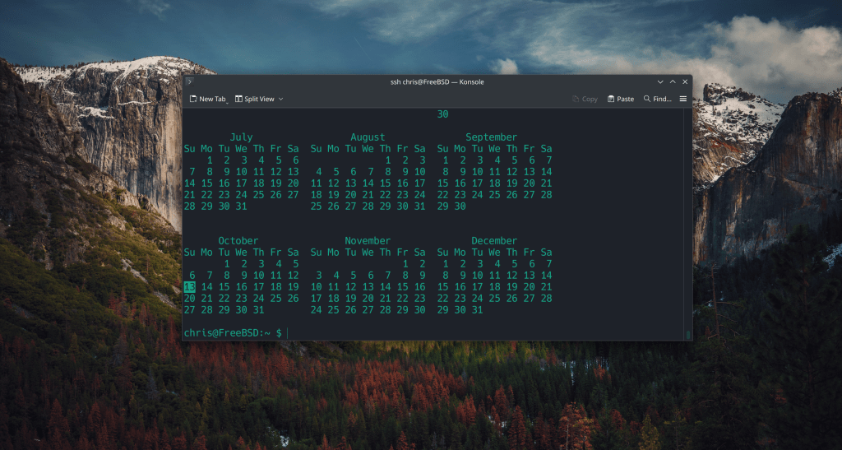Click the Copy toolbar button
Screen dimensions: 842x450
[585, 99]
